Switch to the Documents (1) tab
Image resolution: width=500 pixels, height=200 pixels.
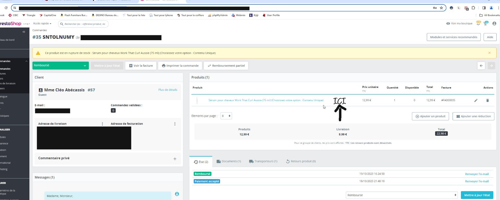(229, 161)
